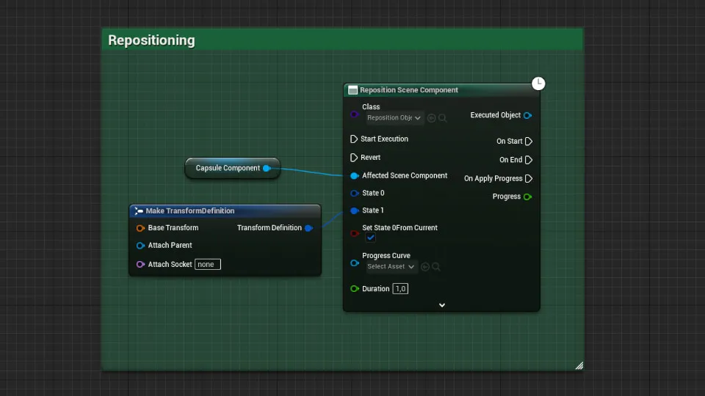Browse to Class asset with magnifier icon
This screenshot has height=396, width=705.
[x=442, y=118]
